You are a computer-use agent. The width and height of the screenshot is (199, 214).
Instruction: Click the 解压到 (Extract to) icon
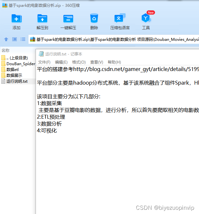point(42,18)
